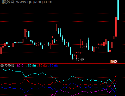Click the magenta value 60.01

coord(21,66)
